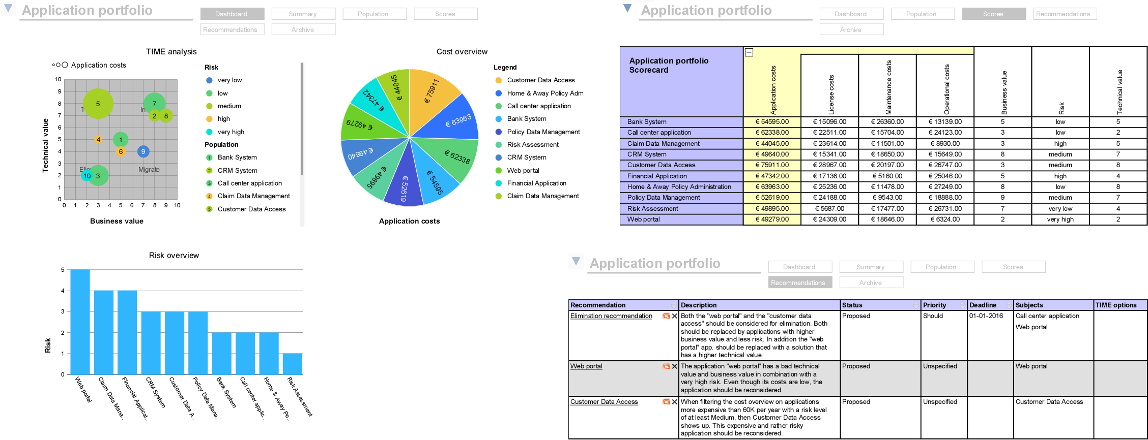Click the Web portal bar in Risk overview

pyautogui.click(x=80, y=322)
